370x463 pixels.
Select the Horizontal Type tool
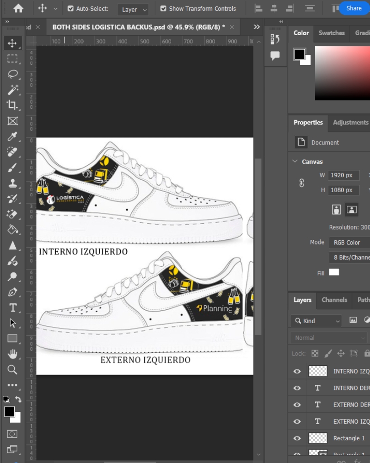pyautogui.click(x=12, y=308)
